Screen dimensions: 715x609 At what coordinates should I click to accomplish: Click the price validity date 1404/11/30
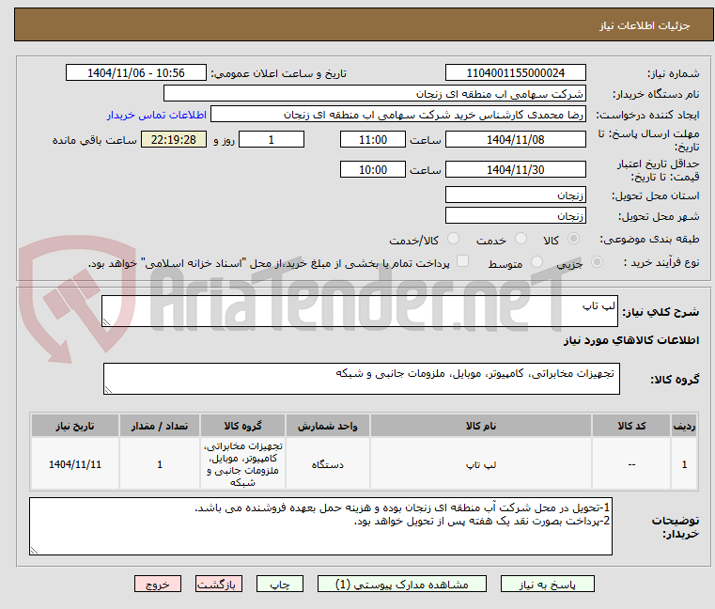515,169
